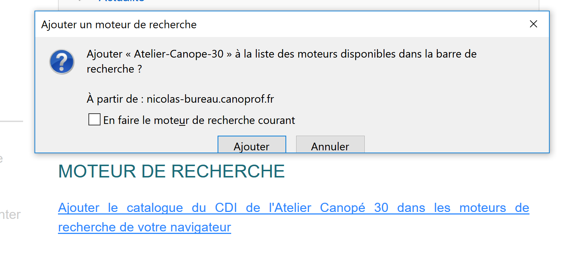Click the Ajouter le catalogue link's second line
Viewport: 575px width, 275px height.
(x=144, y=227)
